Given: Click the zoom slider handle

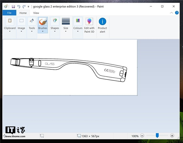Looking at the screenshot, I should 157,135.
